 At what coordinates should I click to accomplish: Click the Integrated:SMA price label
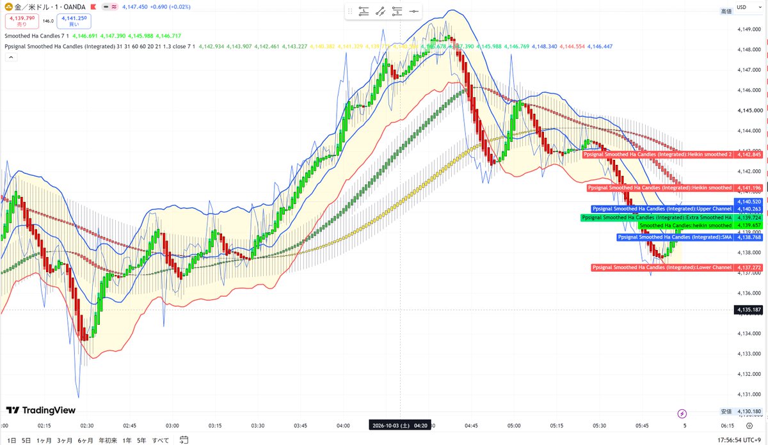coord(689,237)
